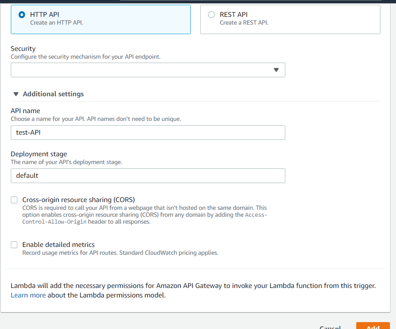Click the Security dropdown arrow icon
The height and width of the screenshot is (329, 396).
point(276,70)
